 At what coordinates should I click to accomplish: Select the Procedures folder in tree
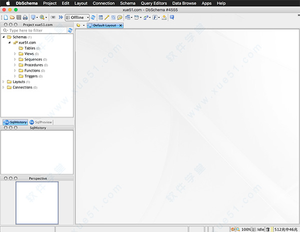coord(33,65)
